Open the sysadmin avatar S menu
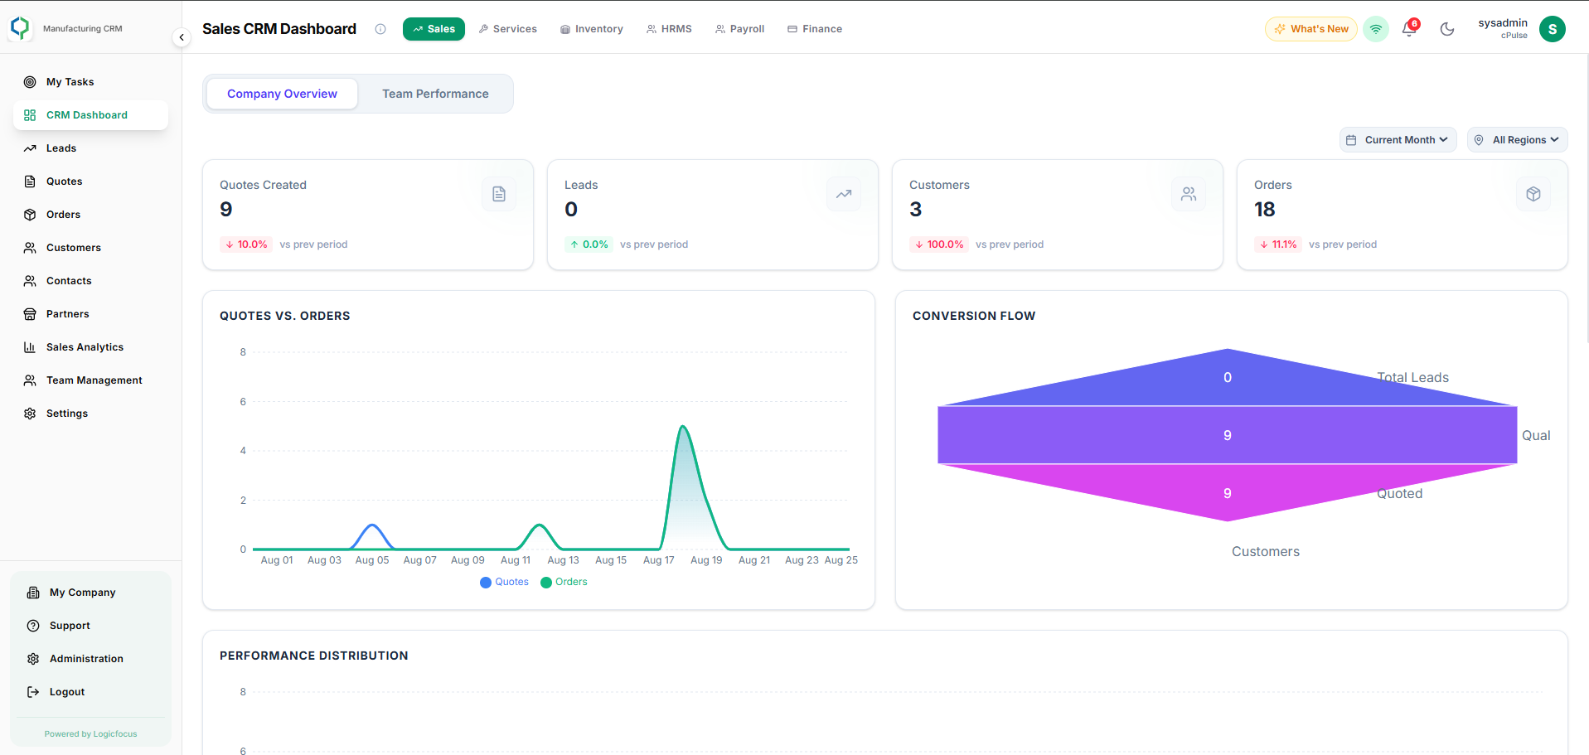1589x755 pixels. coord(1553,29)
